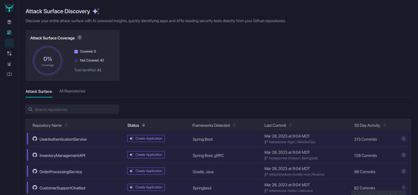The image size is (418, 195).
Task: Open the four-squares grid sidebar icon
Action: [9, 53]
